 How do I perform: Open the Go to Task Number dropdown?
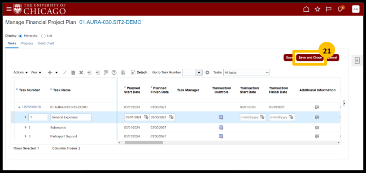click(199, 72)
